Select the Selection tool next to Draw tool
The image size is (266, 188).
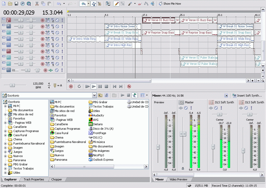(x=122, y=3)
